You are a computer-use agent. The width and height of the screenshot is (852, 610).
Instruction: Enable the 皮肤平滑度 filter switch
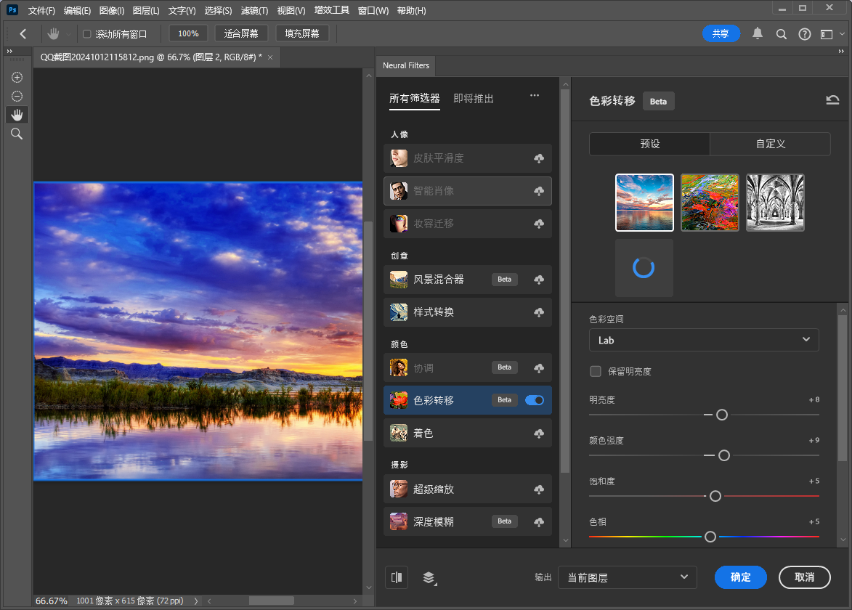point(539,158)
